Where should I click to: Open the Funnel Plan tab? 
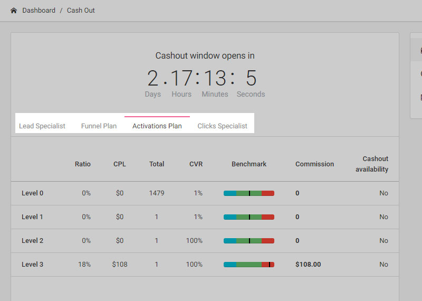99,126
